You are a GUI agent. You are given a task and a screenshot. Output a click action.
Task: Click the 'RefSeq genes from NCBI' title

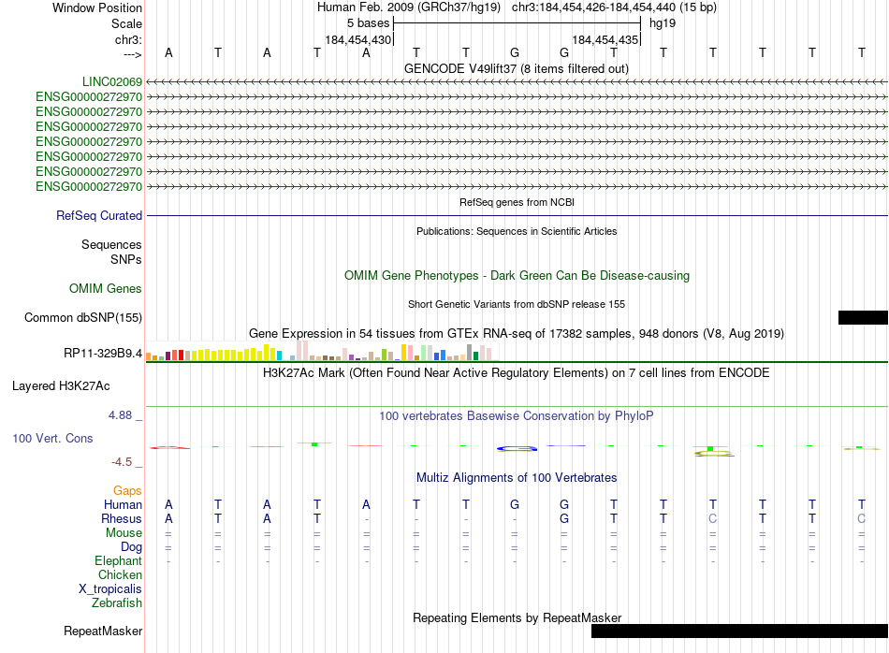(x=517, y=202)
